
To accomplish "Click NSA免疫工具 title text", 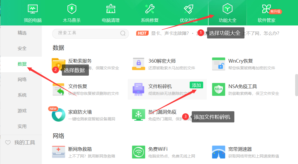I will tap(243, 87).
